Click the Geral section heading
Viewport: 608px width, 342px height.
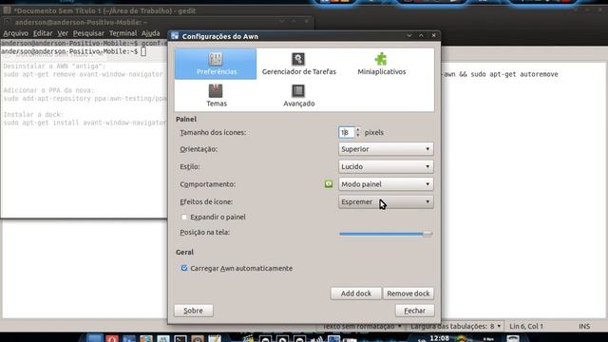click(x=184, y=252)
